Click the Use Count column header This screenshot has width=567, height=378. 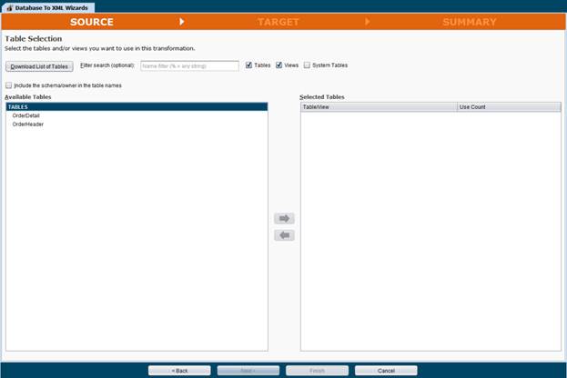click(x=509, y=107)
